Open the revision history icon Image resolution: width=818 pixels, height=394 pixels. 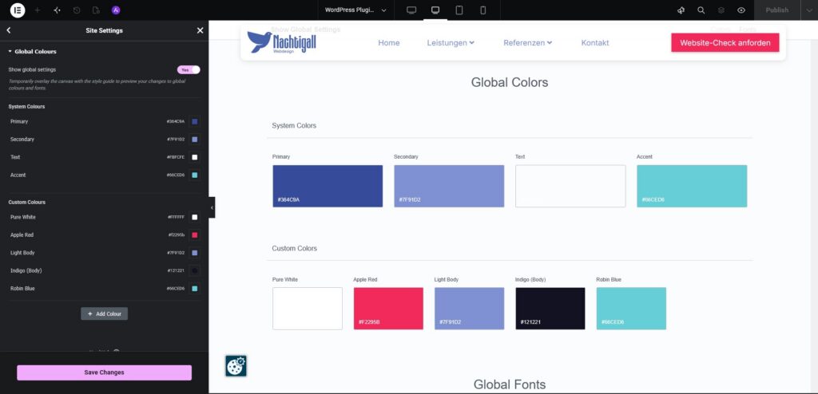coord(77,10)
